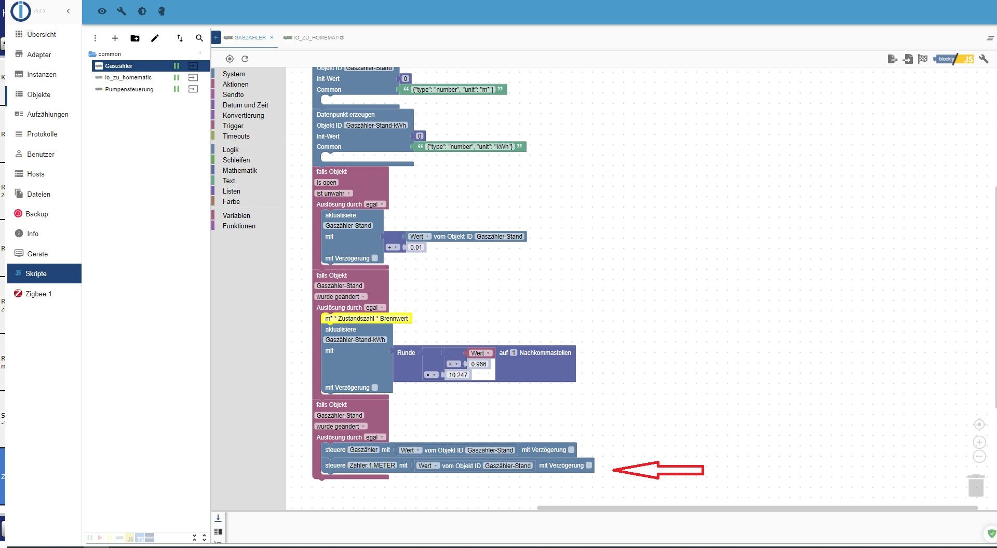Image resolution: width=997 pixels, height=548 pixels.
Task: Go to Objekte in the sidebar
Action: pyautogui.click(x=38, y=94)
